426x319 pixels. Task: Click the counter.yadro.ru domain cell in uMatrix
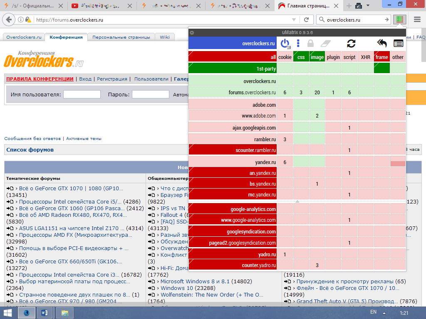tap(233, 265)
